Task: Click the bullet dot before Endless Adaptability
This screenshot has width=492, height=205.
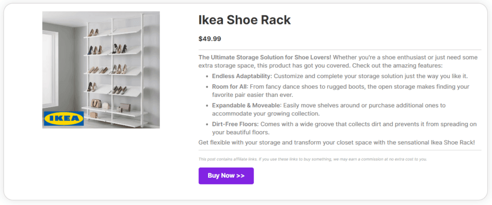Action: point(207,76)
